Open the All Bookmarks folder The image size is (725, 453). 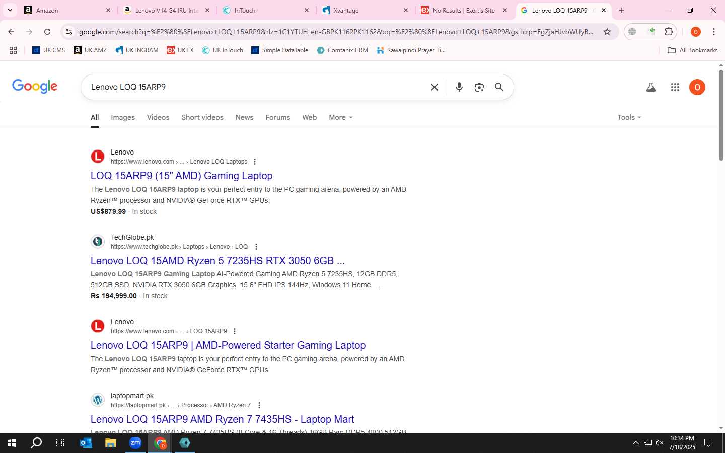point(692,50)
